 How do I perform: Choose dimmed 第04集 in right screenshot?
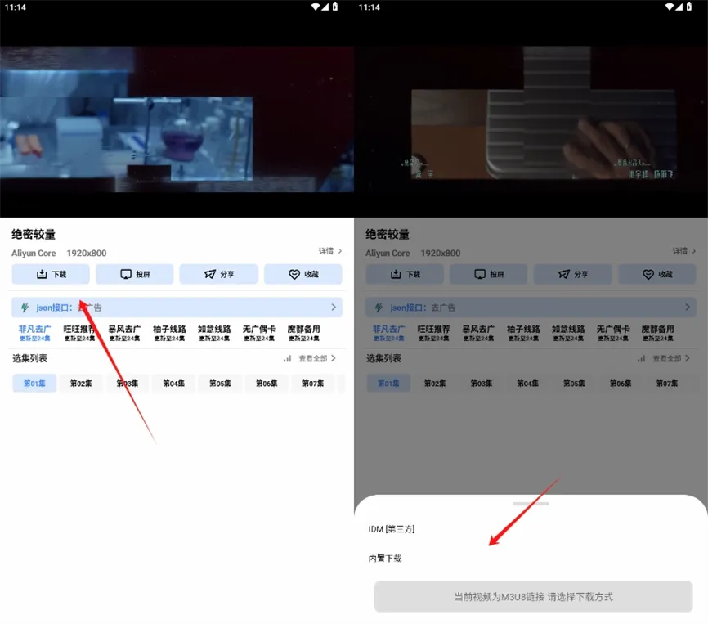pyautogui.click(x=528, y=384)
